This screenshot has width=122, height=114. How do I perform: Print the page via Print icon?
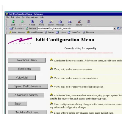(70, 23)
